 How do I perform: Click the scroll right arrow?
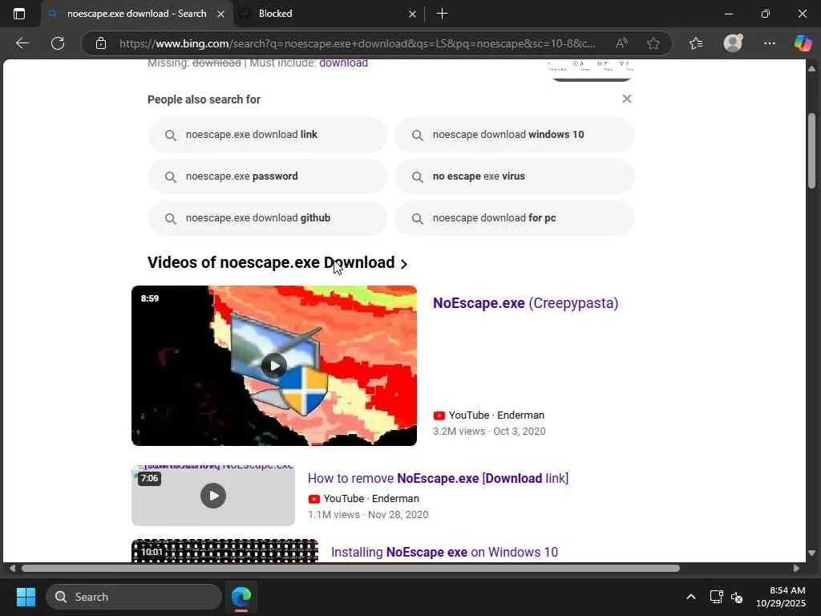(796, 569)
